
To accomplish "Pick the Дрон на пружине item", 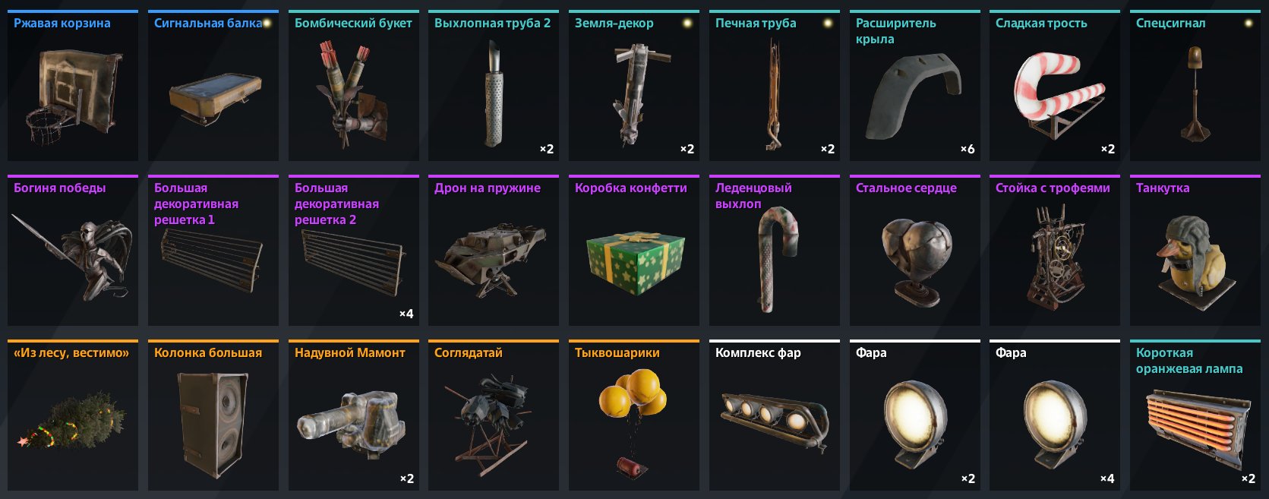I will point(494,250).
